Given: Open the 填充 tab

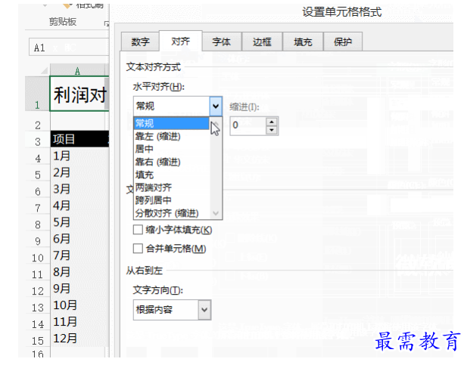Looking at the screenshot, I should click(x=303, y=42).
